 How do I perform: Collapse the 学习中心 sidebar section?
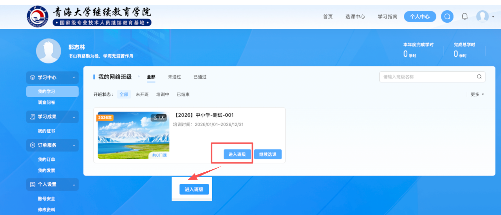tap(74, 78)
